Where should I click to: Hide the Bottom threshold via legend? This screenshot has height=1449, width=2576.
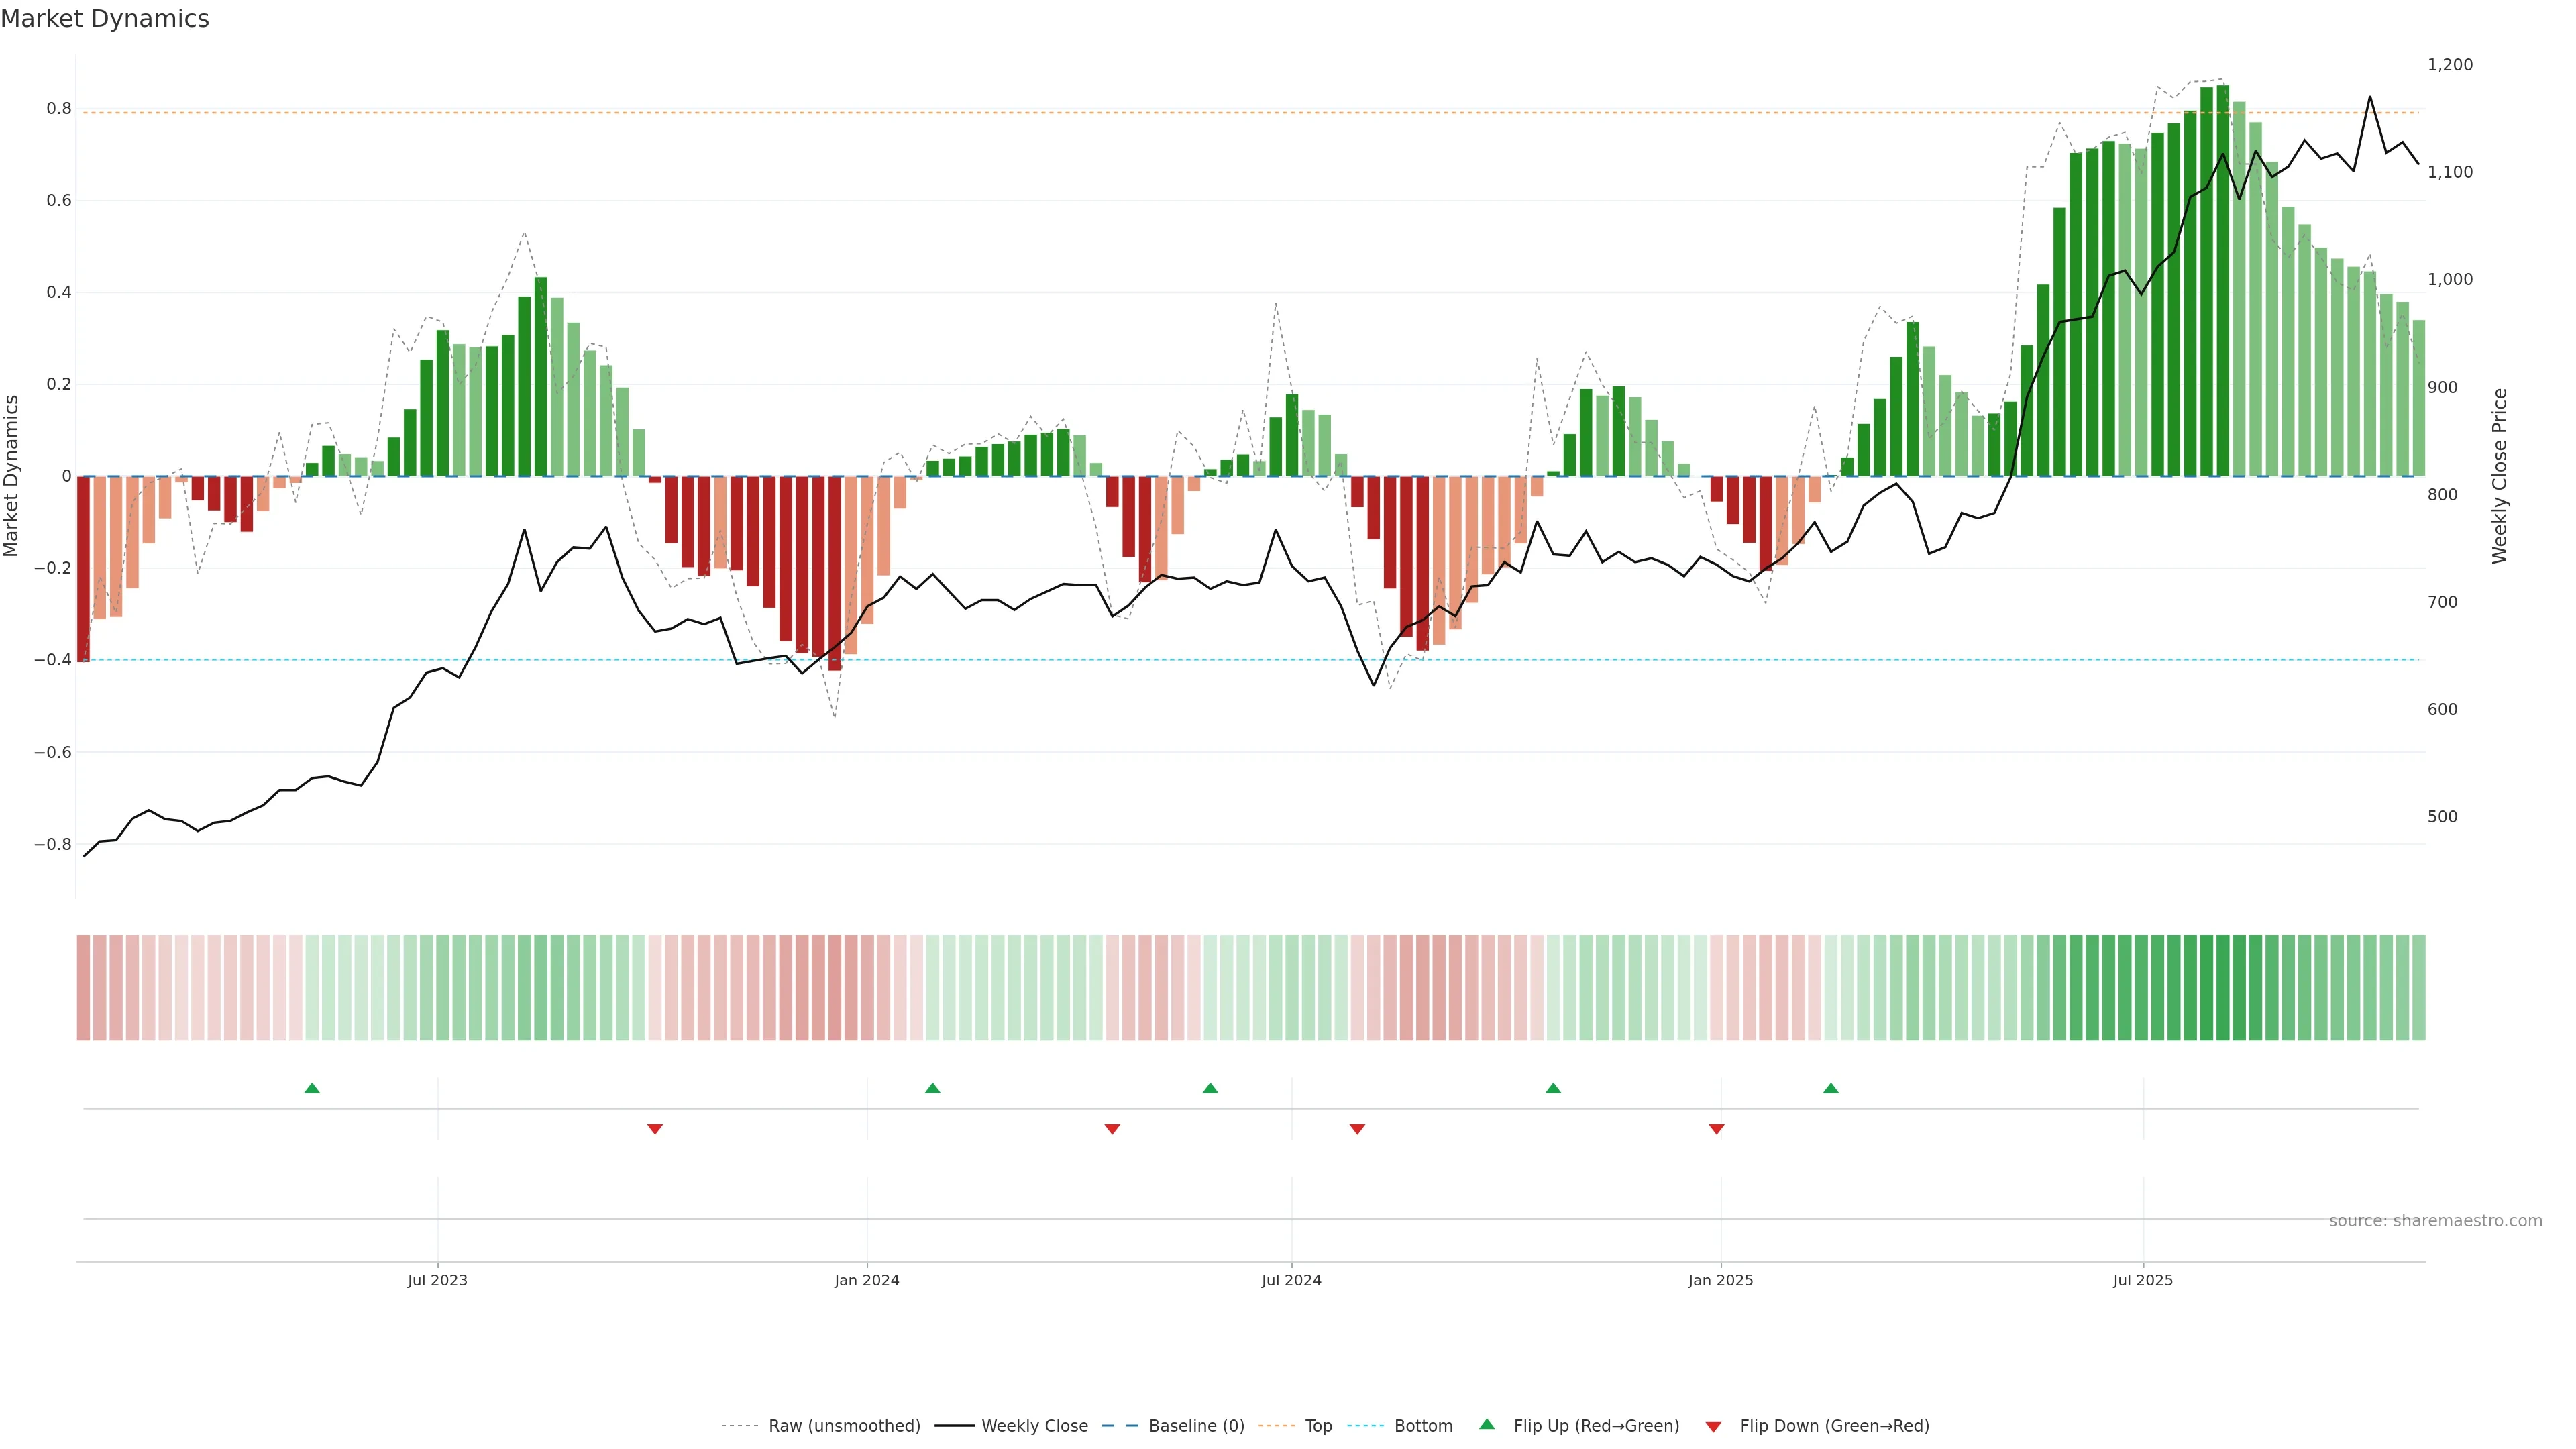pyautogui.click(x=1423, y=1426)
